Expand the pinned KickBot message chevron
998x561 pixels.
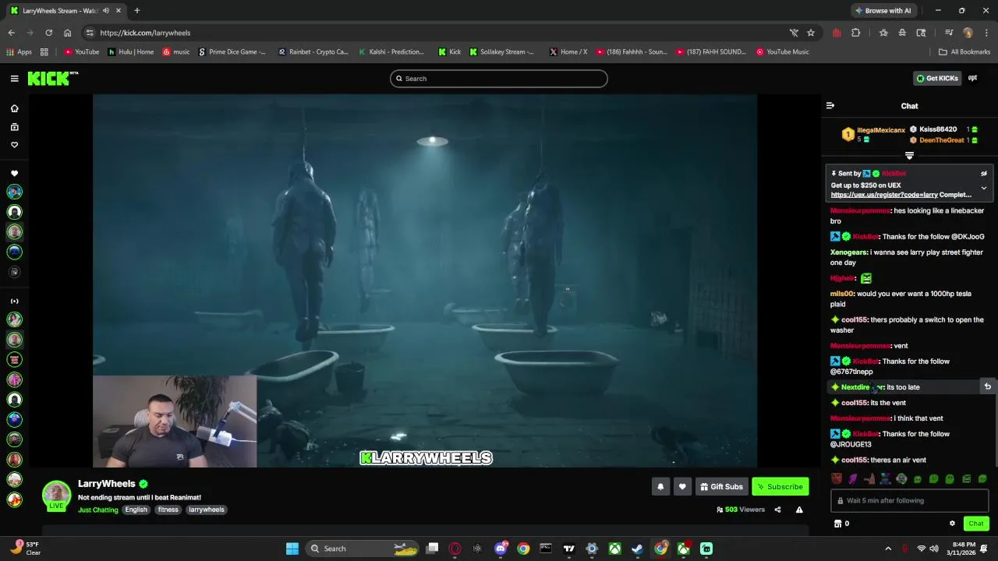coord(984,188)
